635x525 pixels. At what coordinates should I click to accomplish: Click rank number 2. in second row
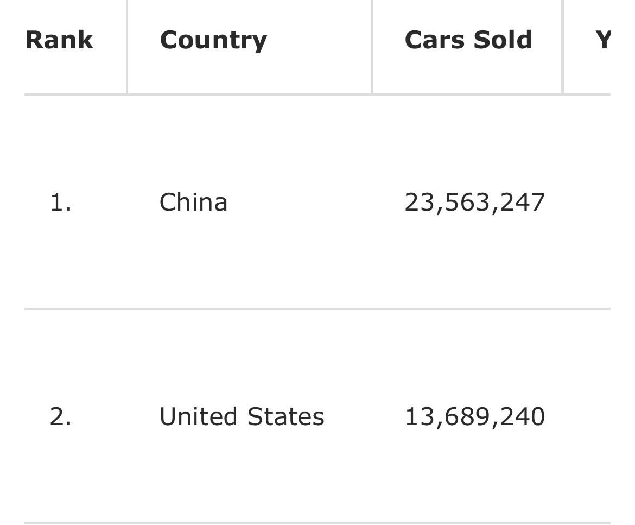61,417
